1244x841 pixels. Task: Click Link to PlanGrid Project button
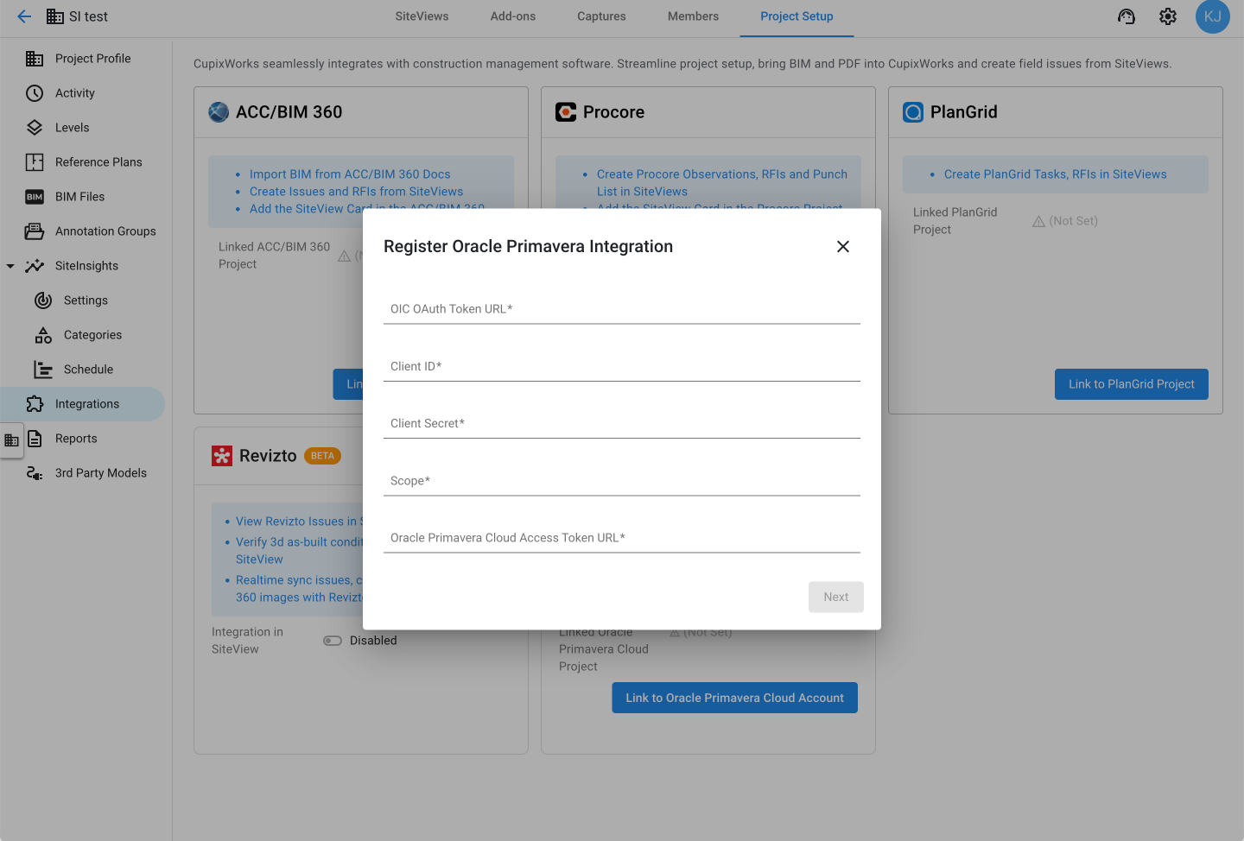tap(1132, 384)
